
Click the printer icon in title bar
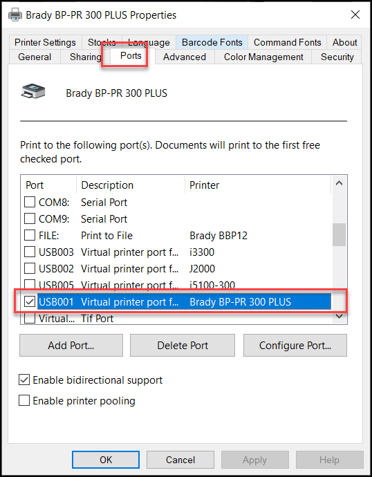tap(15, 15)
